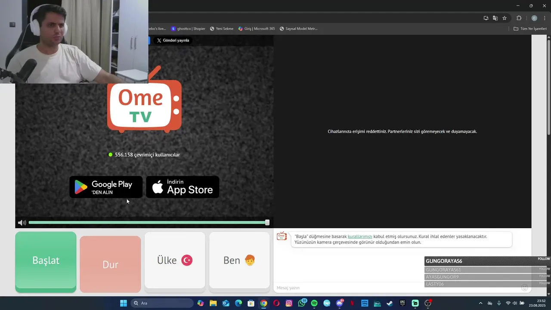
Task: Open the BiP app from the taskbar
Action: coord(327,303)
